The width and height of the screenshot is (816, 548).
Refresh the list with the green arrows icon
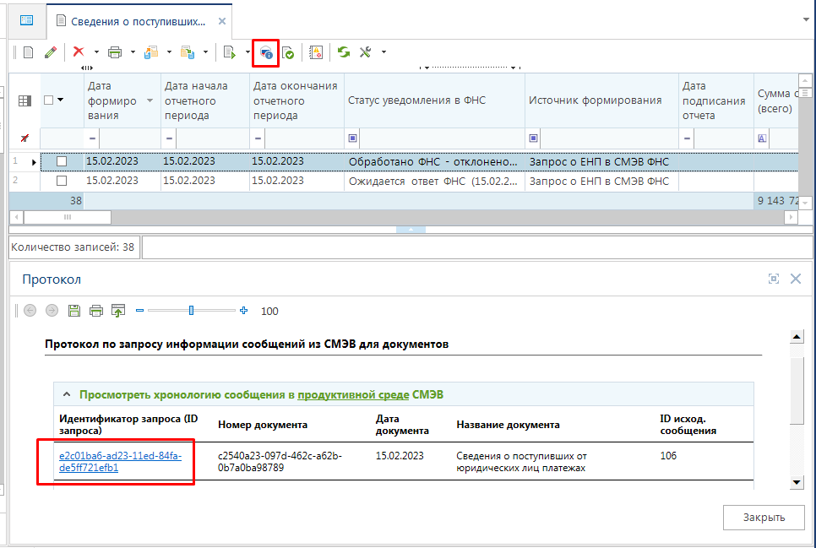click(344, 52)
